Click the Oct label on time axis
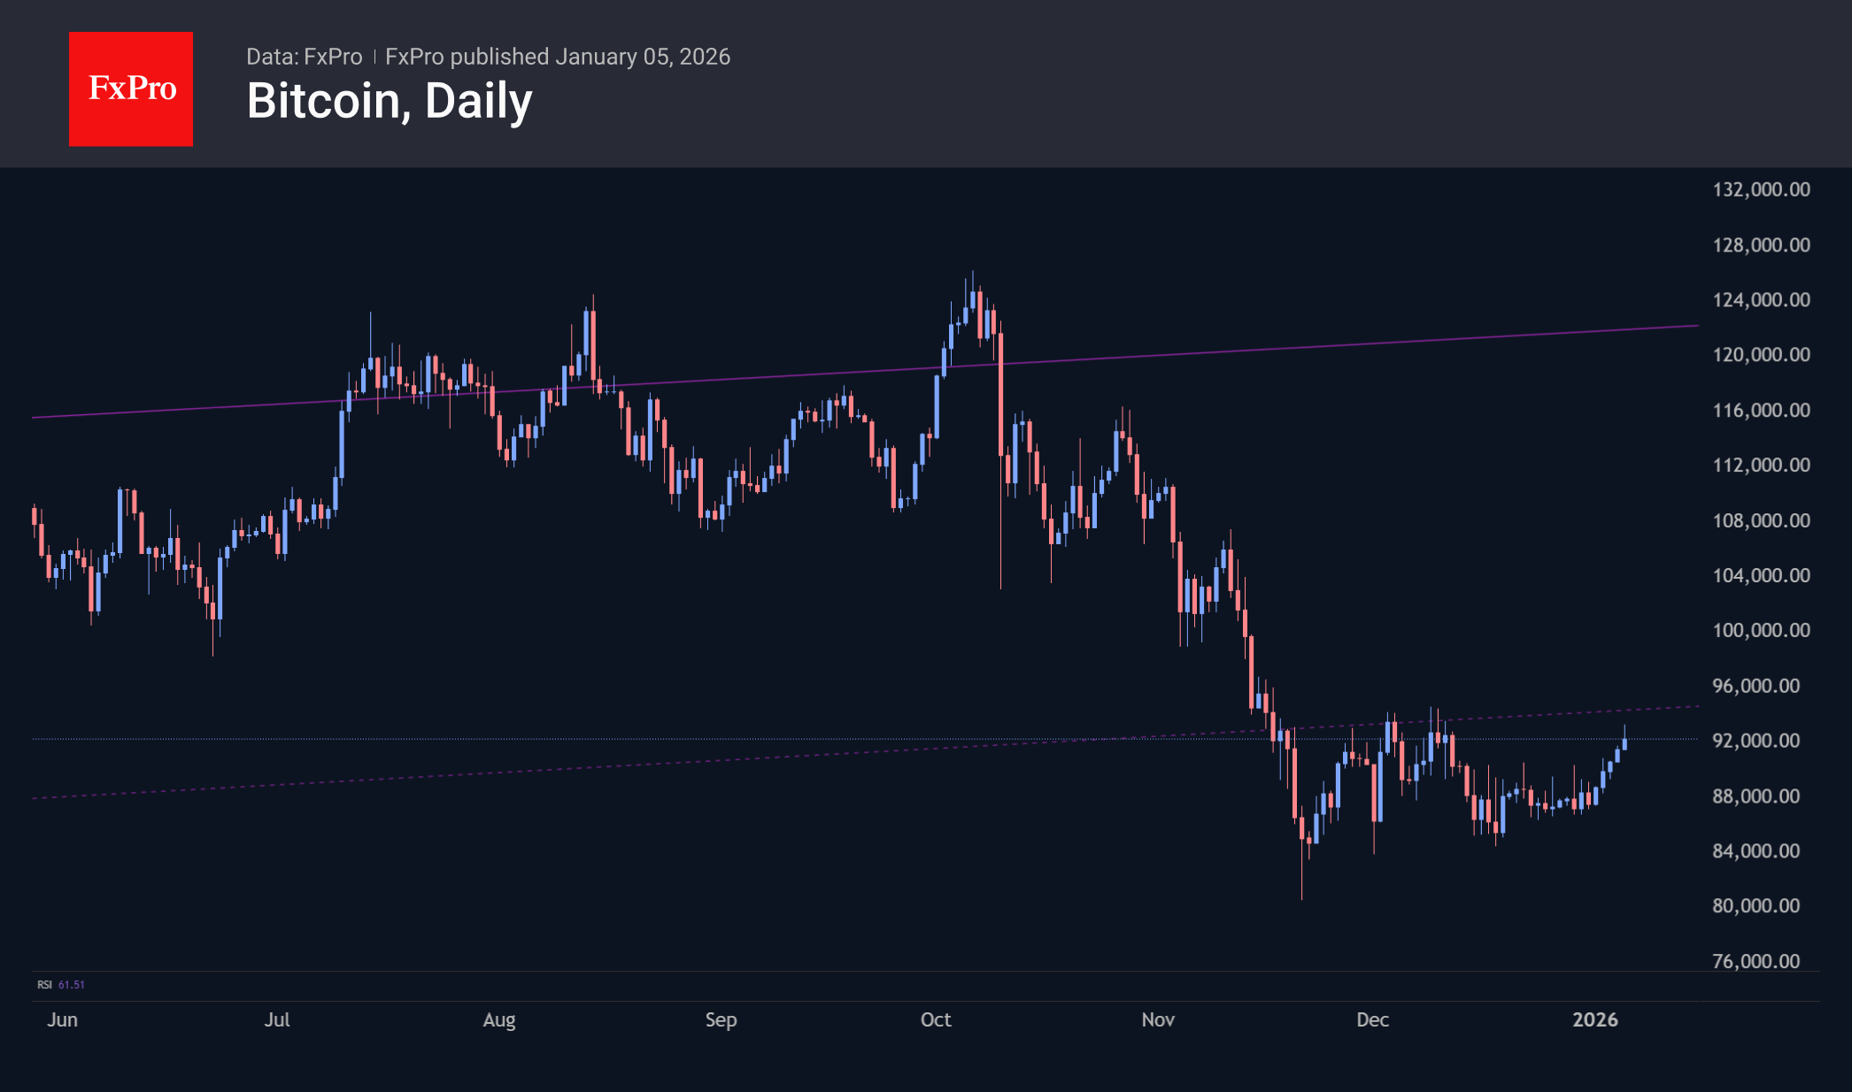 936,1019
